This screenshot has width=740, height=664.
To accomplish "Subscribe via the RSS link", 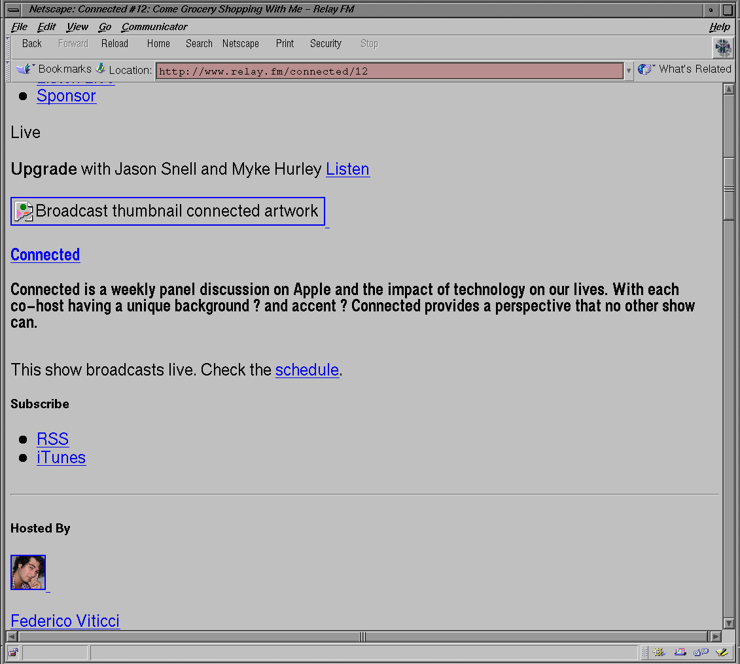I will point(53,439).
